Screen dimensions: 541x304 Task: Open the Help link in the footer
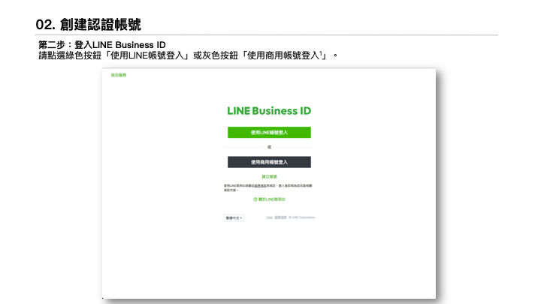[x=268, y=218]
